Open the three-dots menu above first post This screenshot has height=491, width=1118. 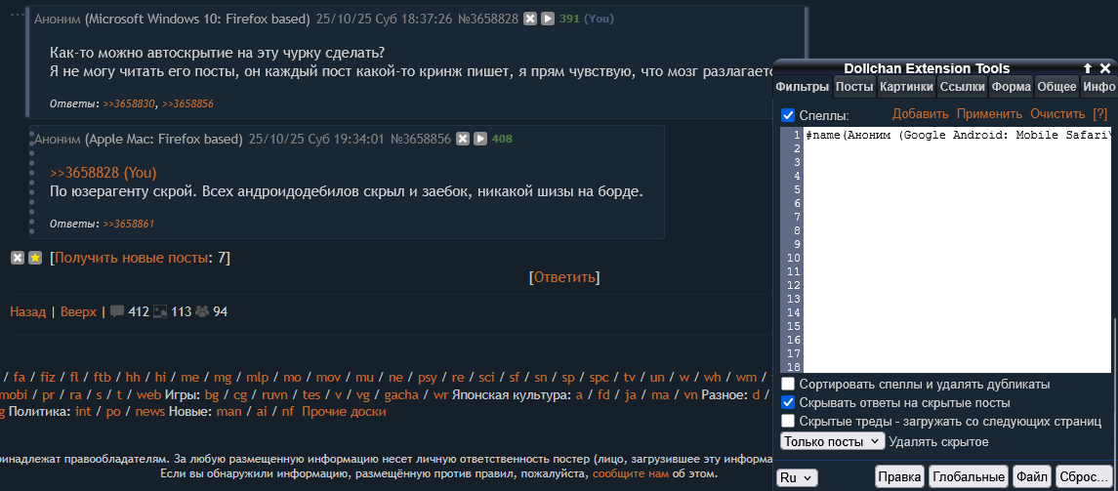point(18,14)
